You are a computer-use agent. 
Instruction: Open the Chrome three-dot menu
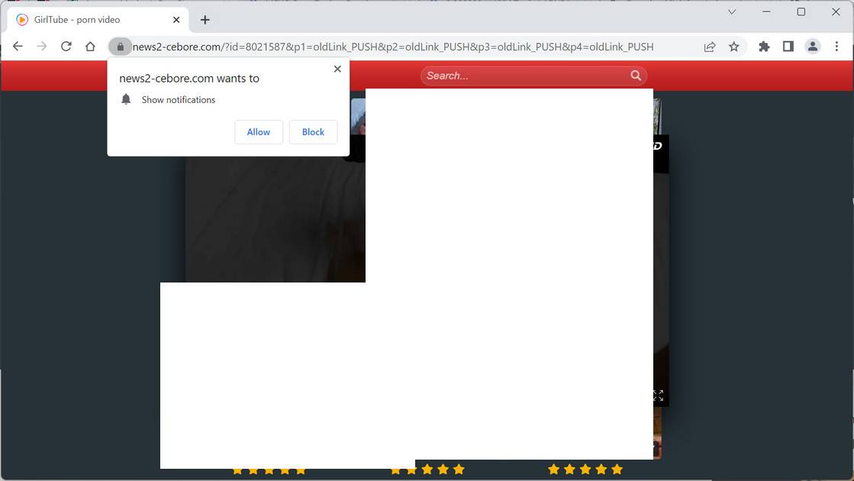point(836,47)
